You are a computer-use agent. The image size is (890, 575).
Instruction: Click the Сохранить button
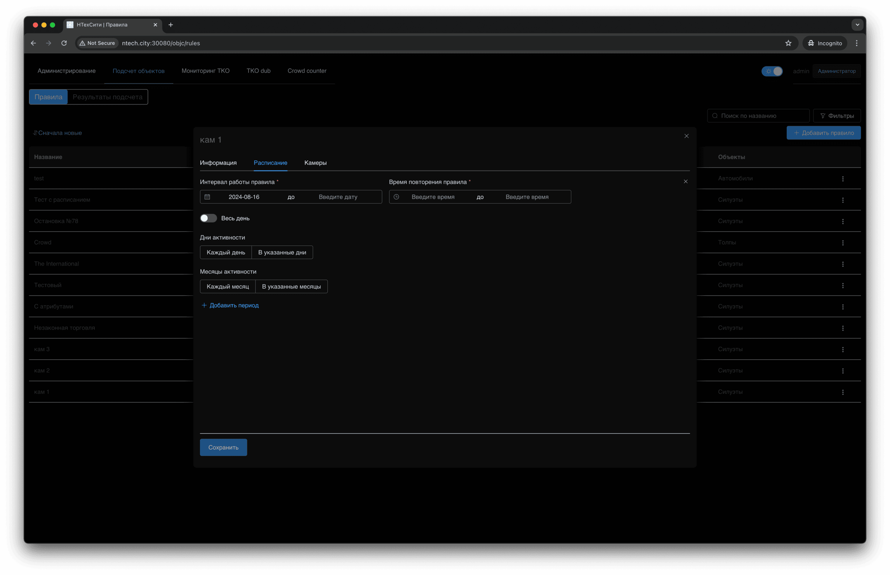coord(223,447)
